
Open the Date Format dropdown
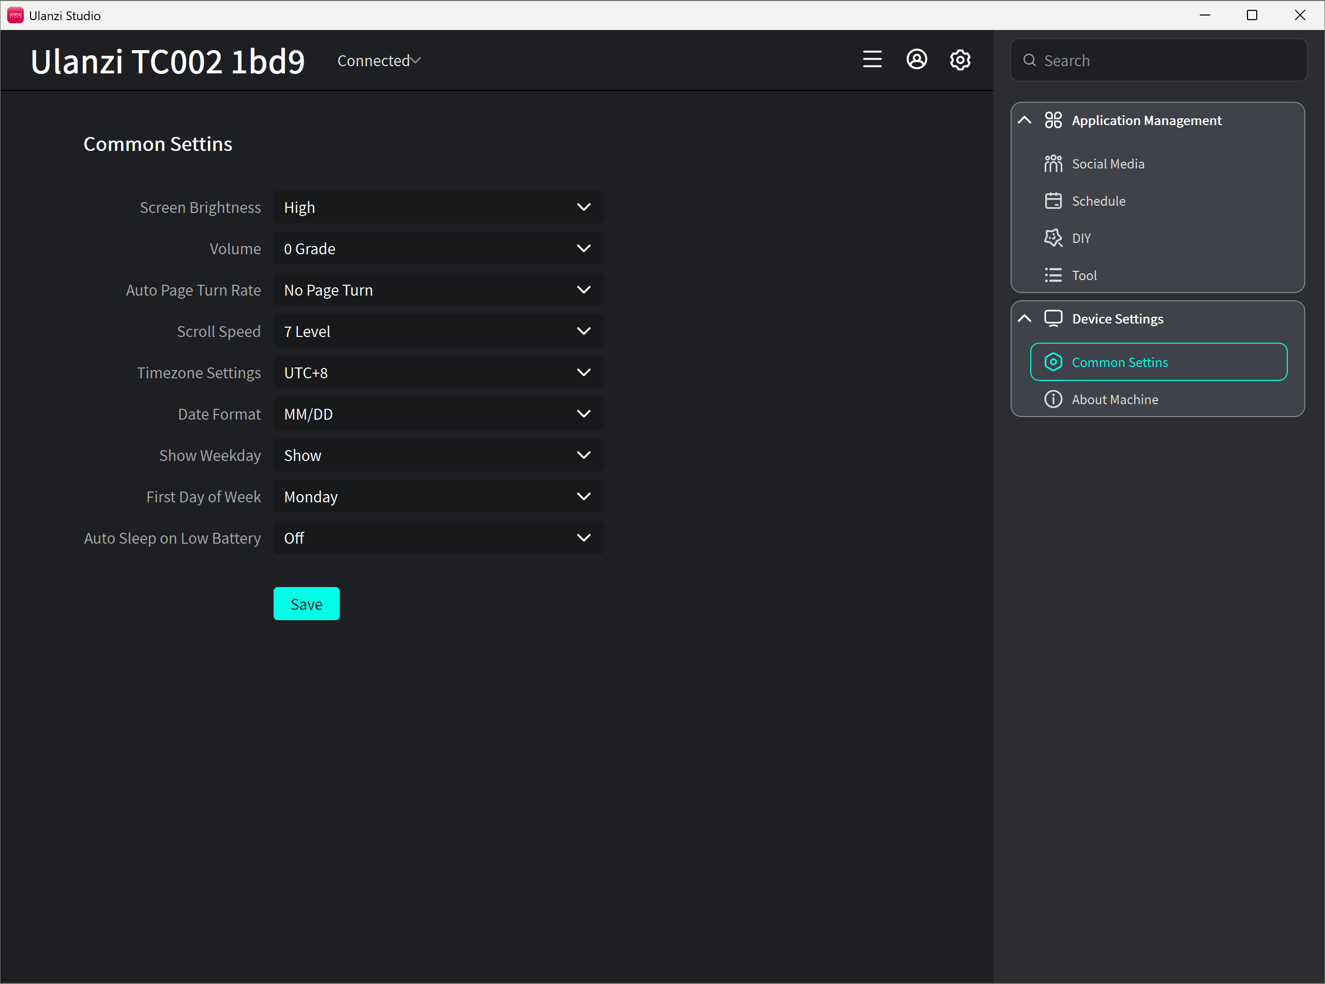[439, 414]
